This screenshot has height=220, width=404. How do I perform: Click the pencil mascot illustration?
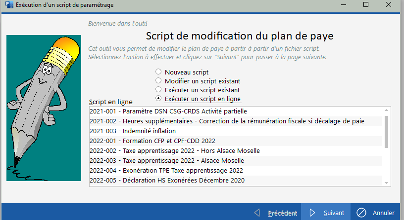point(44,108)
